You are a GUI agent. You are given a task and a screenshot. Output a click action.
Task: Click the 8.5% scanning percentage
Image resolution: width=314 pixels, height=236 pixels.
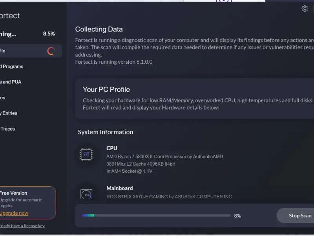pos(49,34)
